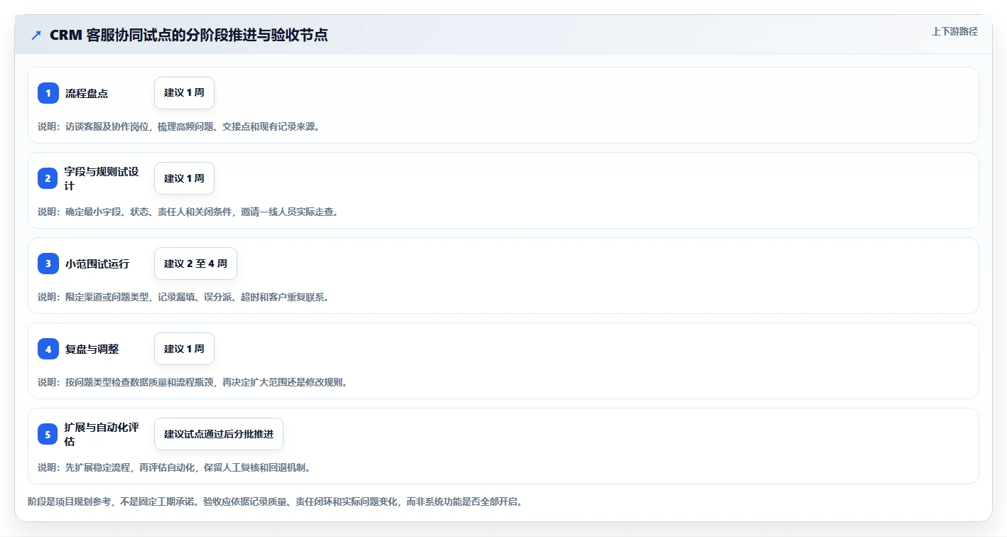Click 建议 1 周 pill for 流程盘点
The height and width of the screenshot is (537, 1007).
[184, 93]
